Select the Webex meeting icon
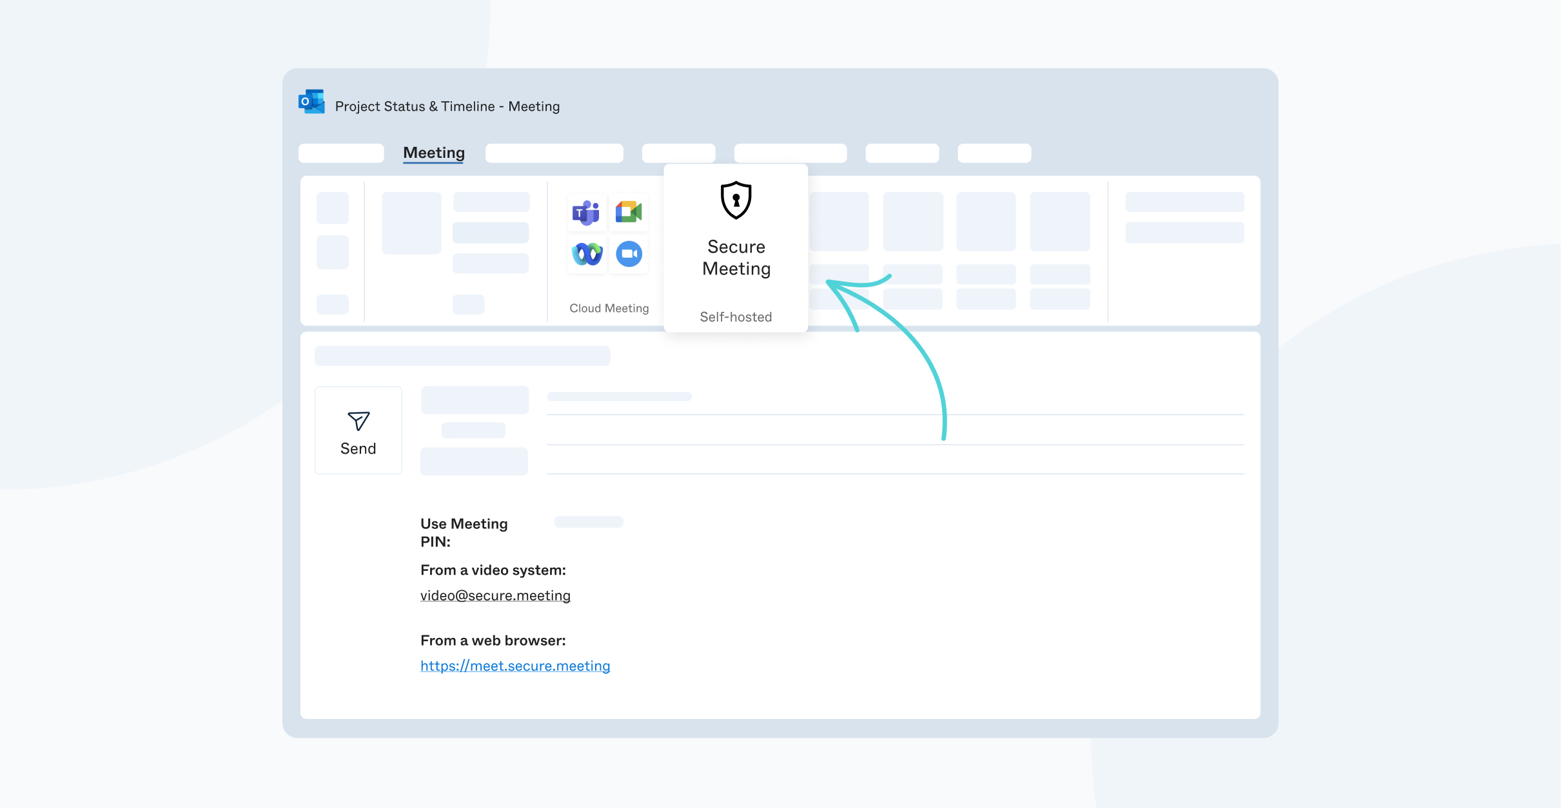The width and height of the screenshot is (1561, 808). pos(586,253)
